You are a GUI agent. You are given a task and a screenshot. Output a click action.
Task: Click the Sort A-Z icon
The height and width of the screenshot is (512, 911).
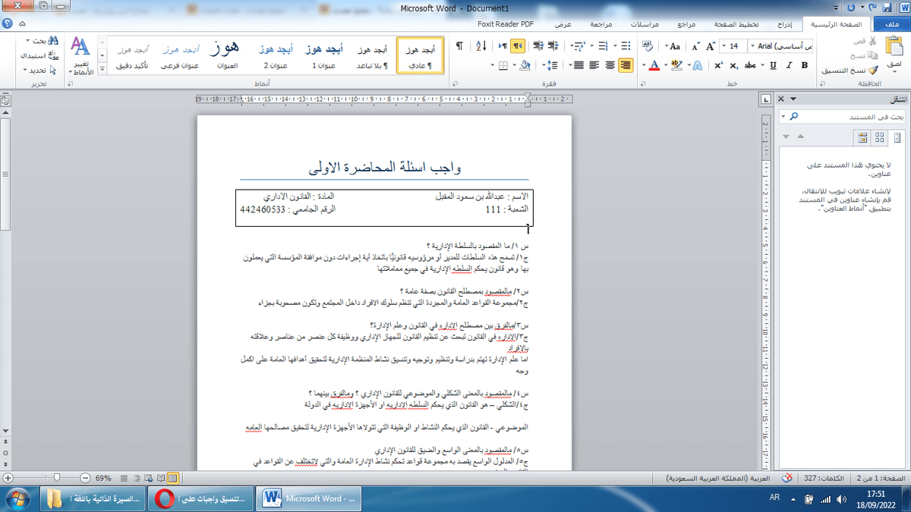(480, 46)
